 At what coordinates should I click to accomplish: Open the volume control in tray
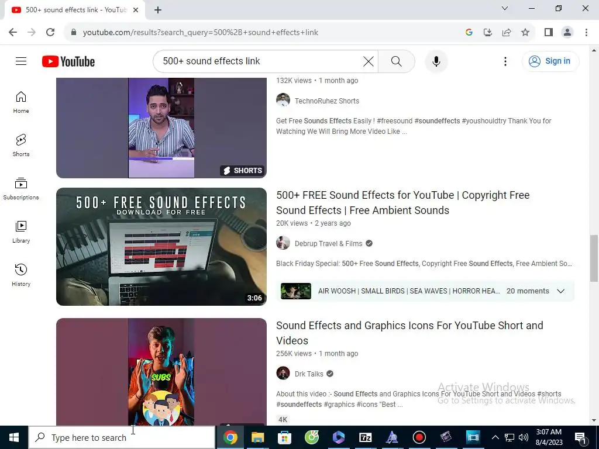click(524, 437)
